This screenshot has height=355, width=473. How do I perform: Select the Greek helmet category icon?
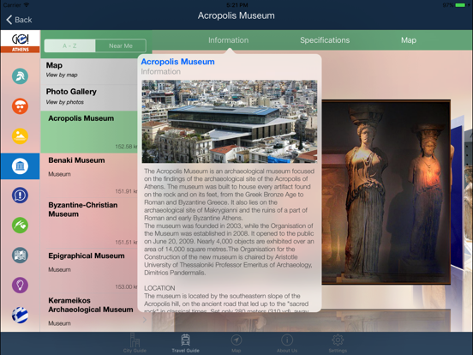point(21,76)
